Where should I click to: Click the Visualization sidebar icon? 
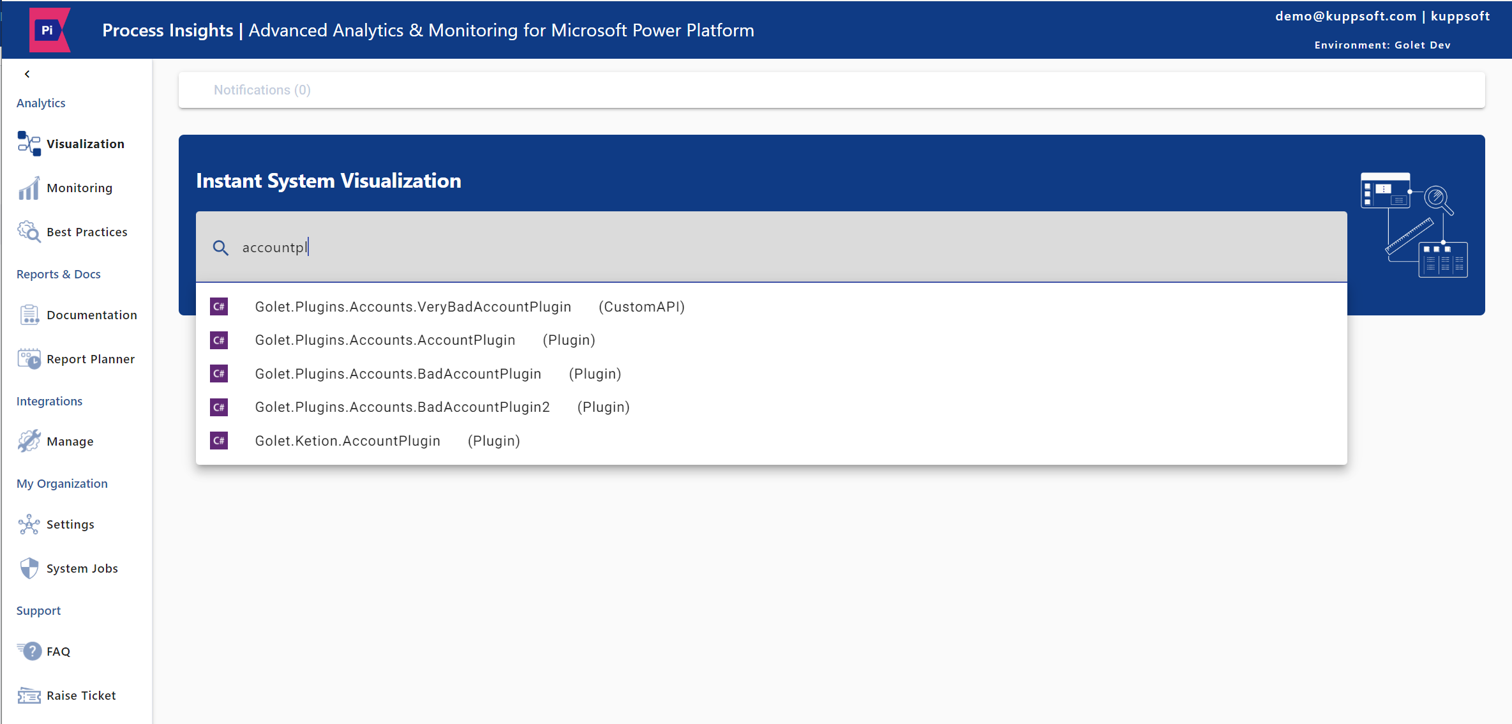[29, 144]
